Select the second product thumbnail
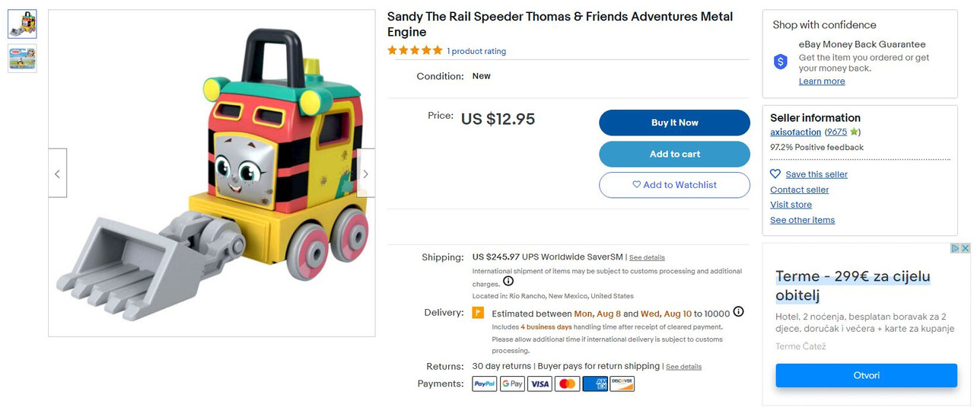This screenshot has width=974, height=414. [22, 59]
